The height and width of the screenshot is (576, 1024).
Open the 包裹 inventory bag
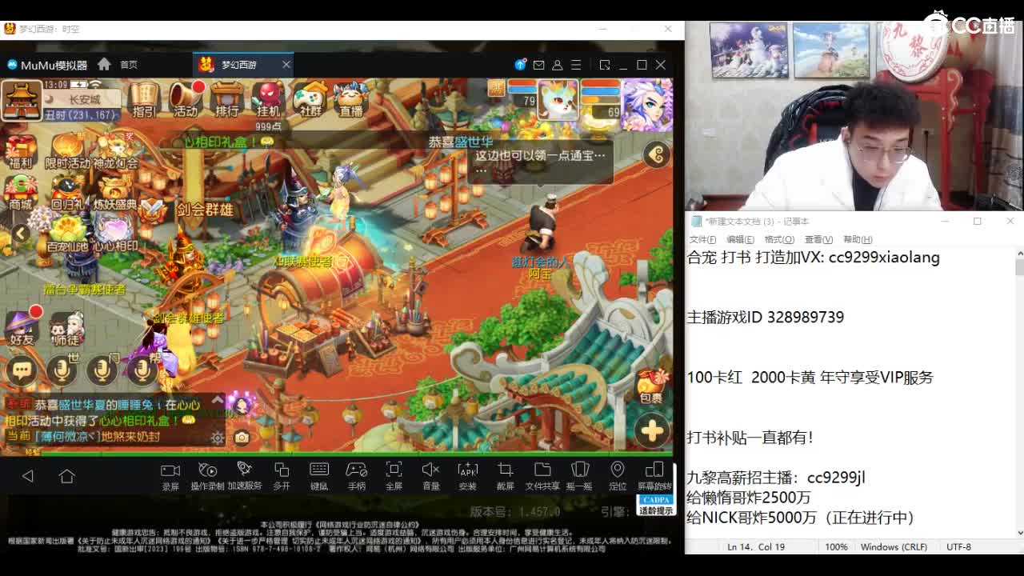651,386
